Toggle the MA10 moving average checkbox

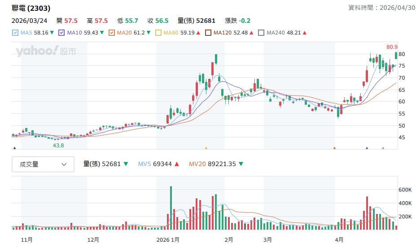(x=62, y=33)
